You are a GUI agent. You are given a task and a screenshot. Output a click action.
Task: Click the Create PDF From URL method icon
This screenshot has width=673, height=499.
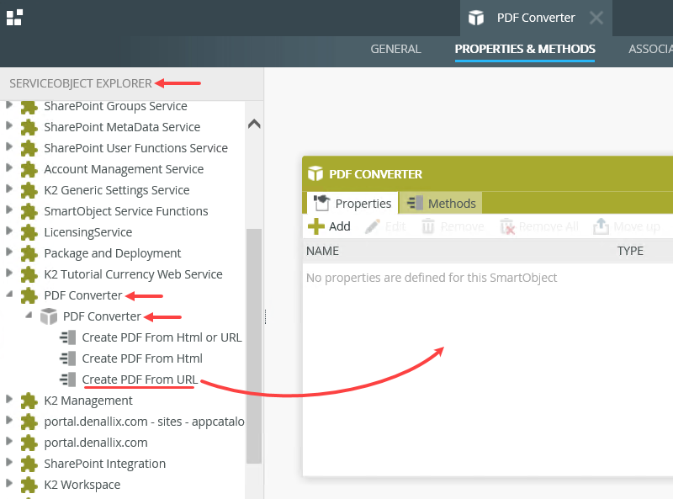[68, 380]
